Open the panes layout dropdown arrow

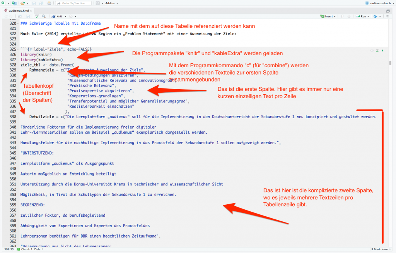[102, 3]
